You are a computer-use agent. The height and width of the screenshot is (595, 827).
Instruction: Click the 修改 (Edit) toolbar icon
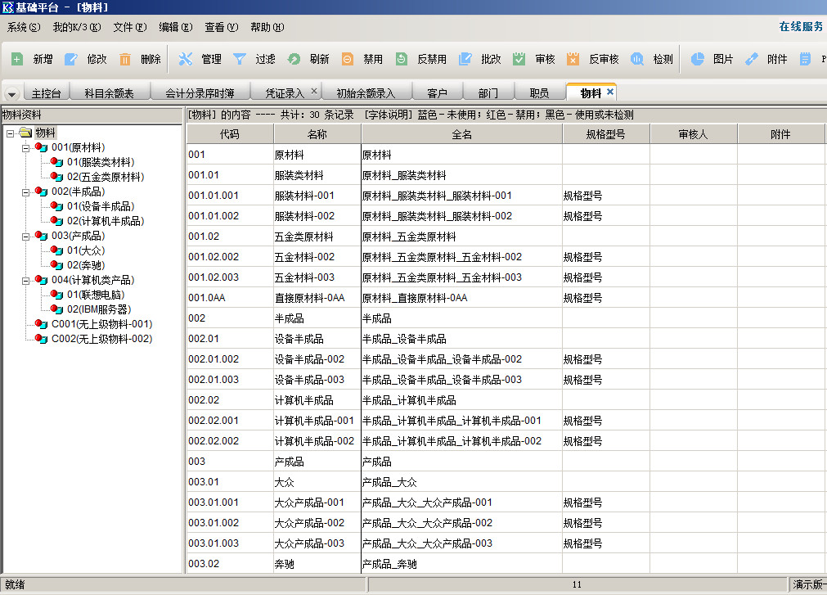(71, 59)
